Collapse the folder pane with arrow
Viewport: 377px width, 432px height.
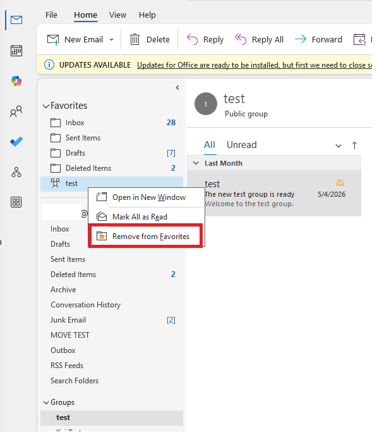click(177, 88)
